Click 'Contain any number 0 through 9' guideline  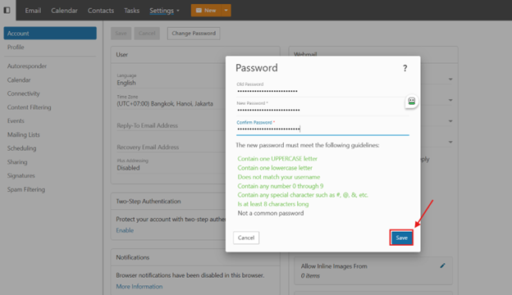point(280,186)
